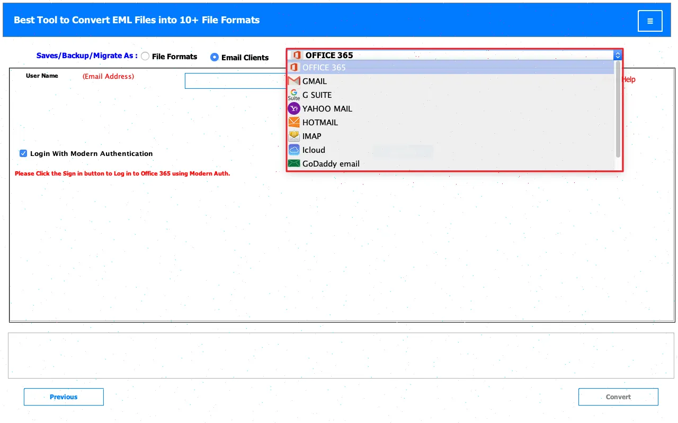
Task: Collapse the OFFICE 365 combo box arrow
Action: 617,55
